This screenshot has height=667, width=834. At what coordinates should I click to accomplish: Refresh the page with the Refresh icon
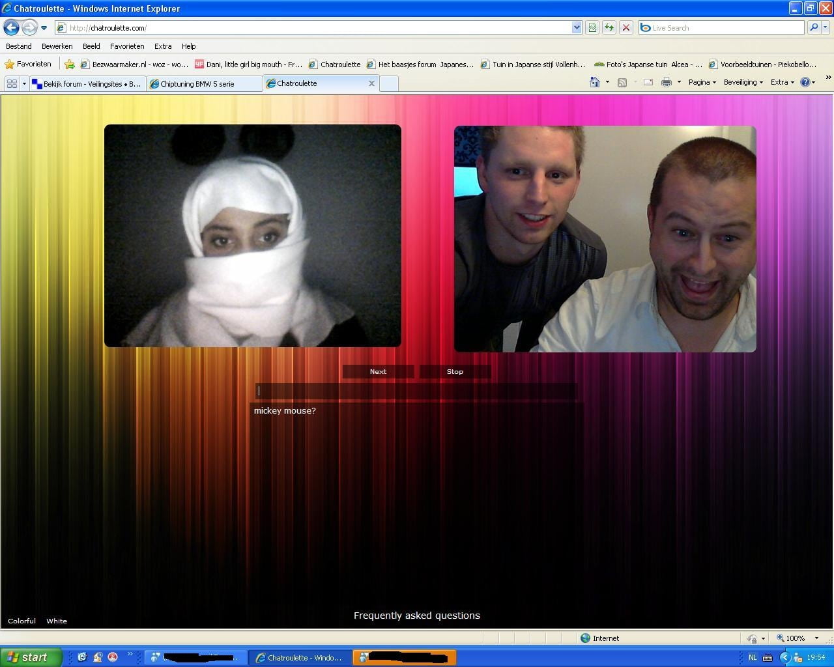tap(609, 27)
